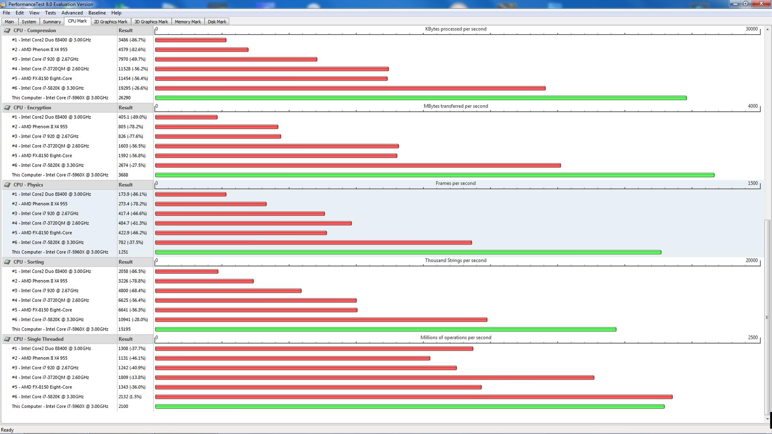This screenshot has width=772, height=434.
Task: Click the CPU - Encryption test icon
Action: [7, 108]
